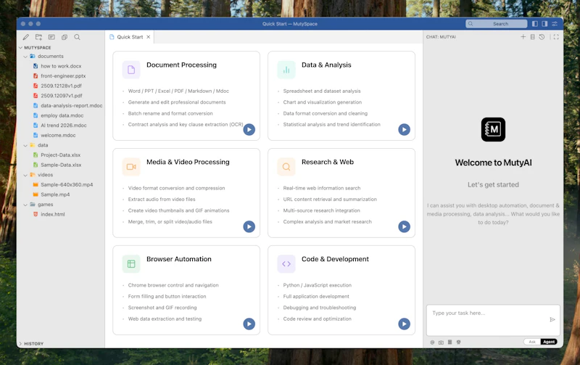Collapse the documents folder
Viewport: 580px width, 365px height.
tap(25, 57)
